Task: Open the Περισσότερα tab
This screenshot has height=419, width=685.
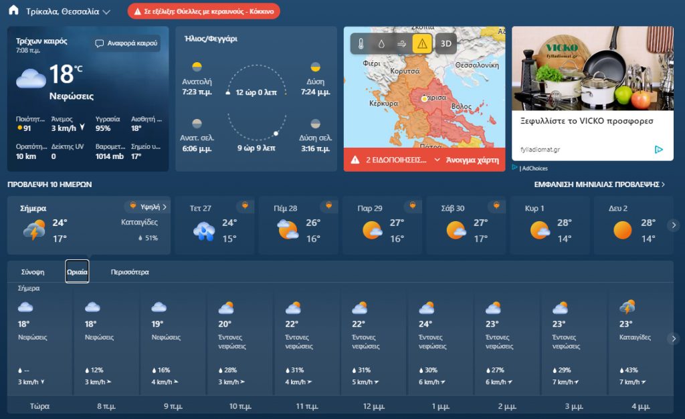Action: click(x=130, y=272)
